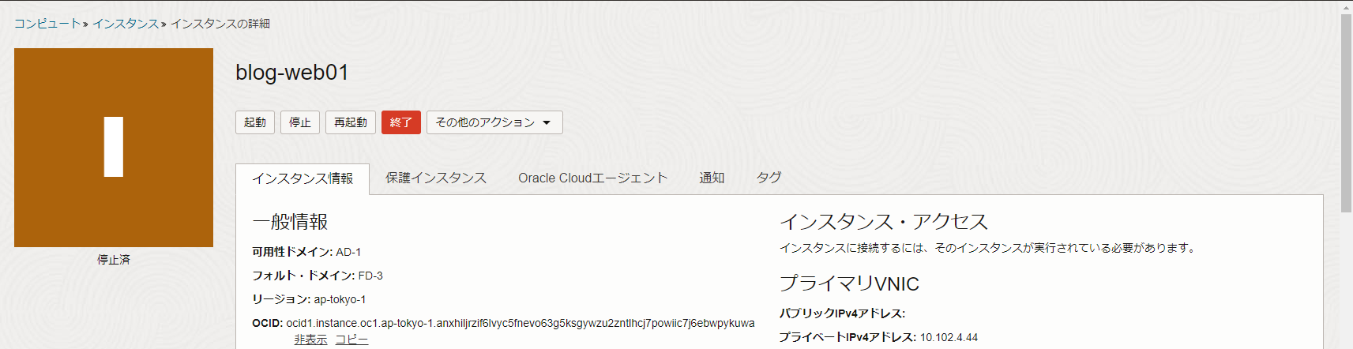
Task: Click the 非表示 link under OCID
Action: 310,340
